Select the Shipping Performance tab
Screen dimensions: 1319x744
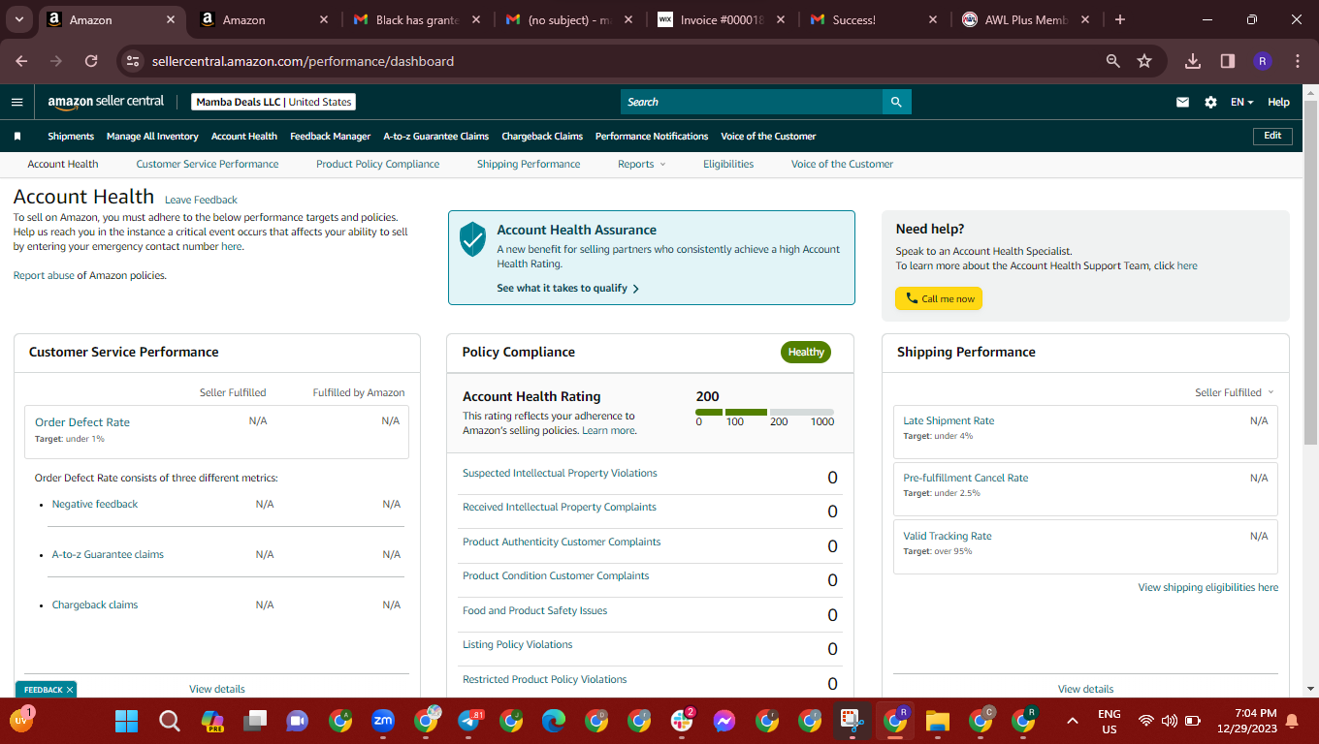point(529,165)
